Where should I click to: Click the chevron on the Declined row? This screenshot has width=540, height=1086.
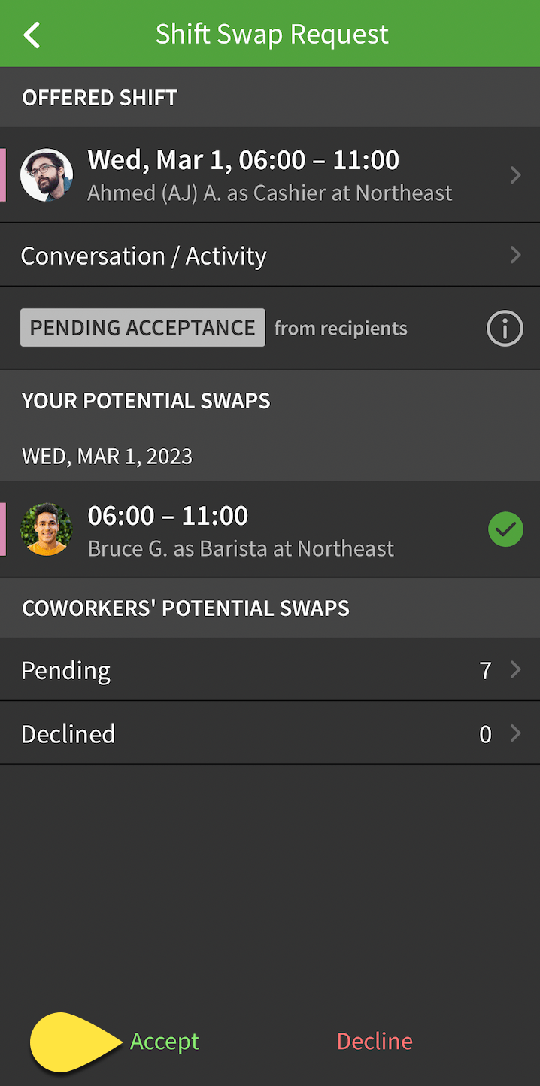click(516, 733)
